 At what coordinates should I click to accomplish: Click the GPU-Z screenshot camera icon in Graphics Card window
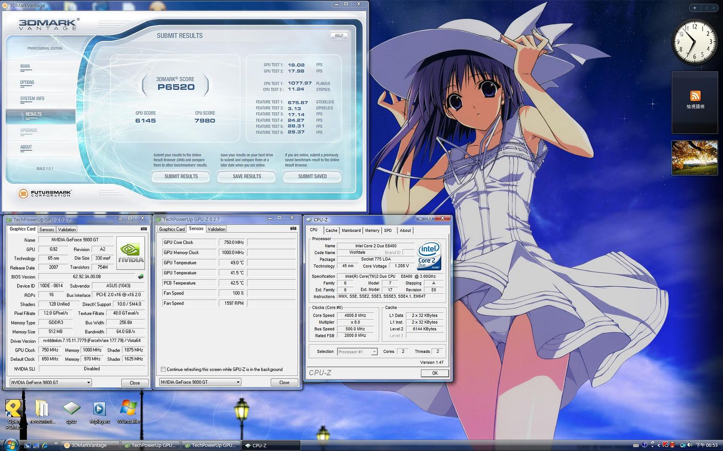144,229
